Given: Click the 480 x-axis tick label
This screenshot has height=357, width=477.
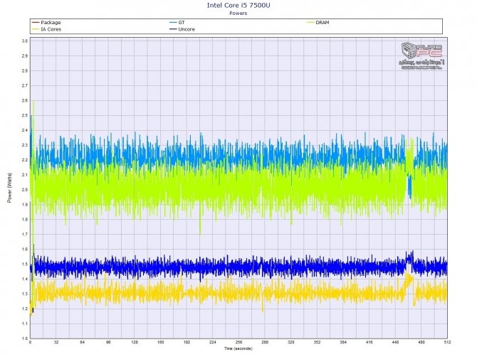Looking at the screenshot, I should pos(421,342).
